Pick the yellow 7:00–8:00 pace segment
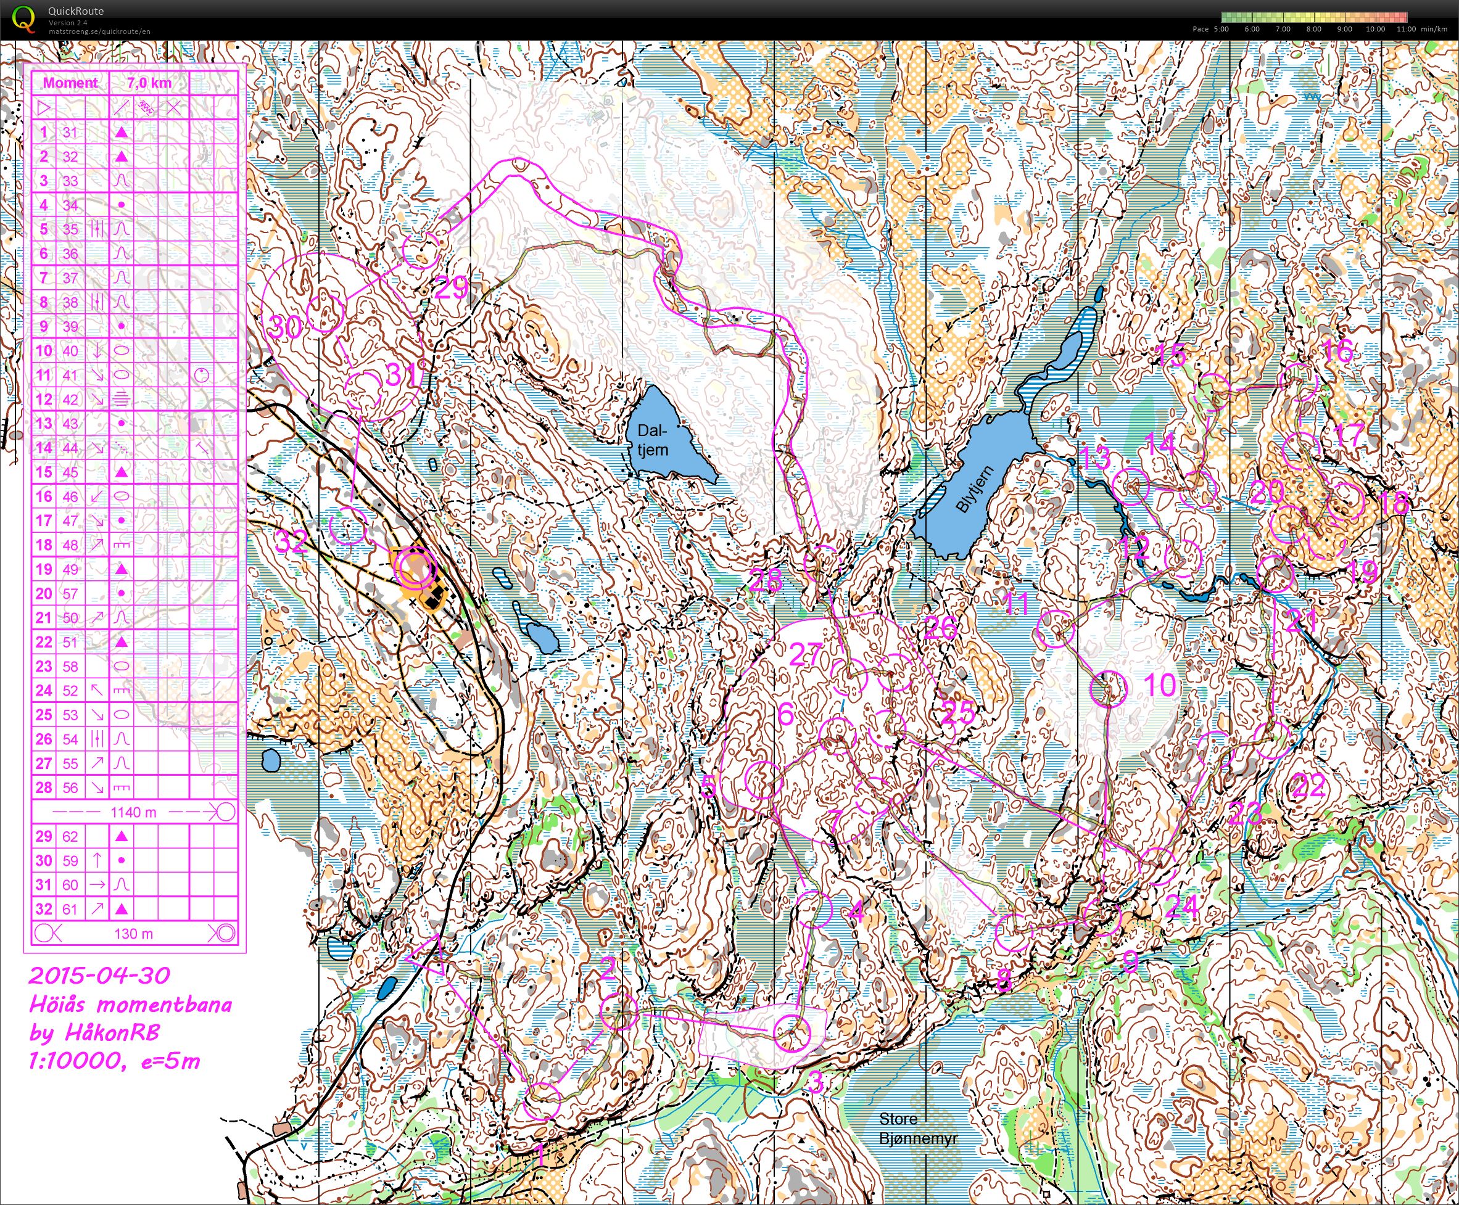Screen dimensions: 1459x1205 click(1299, 17)
